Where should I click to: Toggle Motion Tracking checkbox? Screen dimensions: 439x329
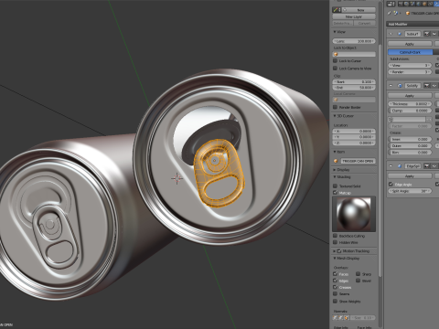pyautogui.click(x=339, y=251)
